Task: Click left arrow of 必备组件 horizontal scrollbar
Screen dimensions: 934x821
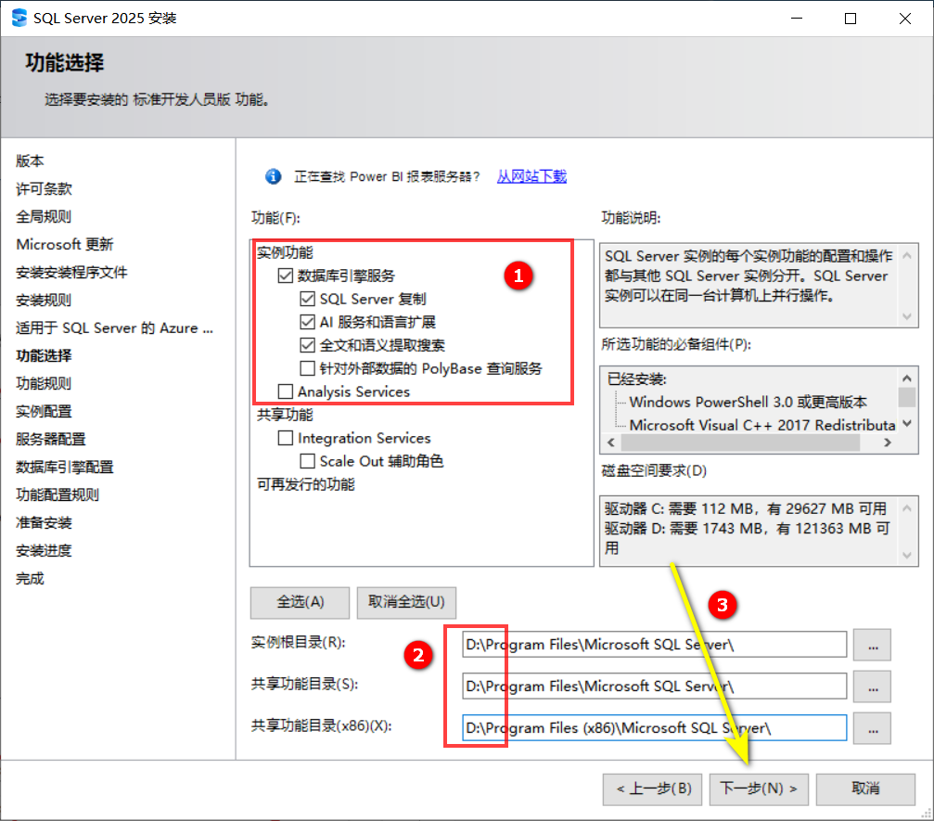Action: point(610,443)
